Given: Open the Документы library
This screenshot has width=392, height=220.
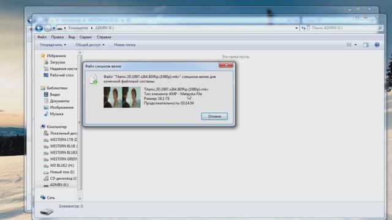Looking at the screenshot, I should point(59,101).
